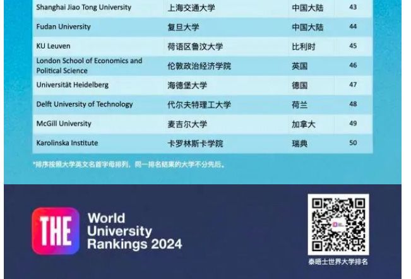411x279 pixels.
Task: Select the '复旦大学' cell
Action: click(x=183, y=27)
